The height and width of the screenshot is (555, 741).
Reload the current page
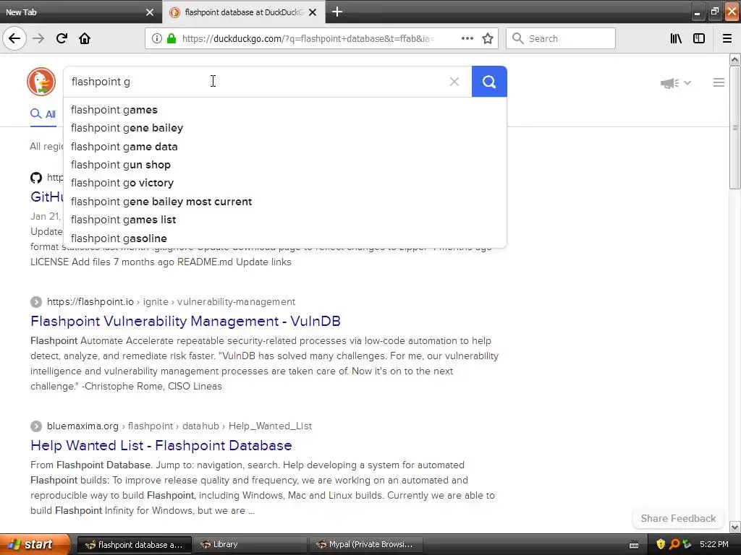point(62,38)
